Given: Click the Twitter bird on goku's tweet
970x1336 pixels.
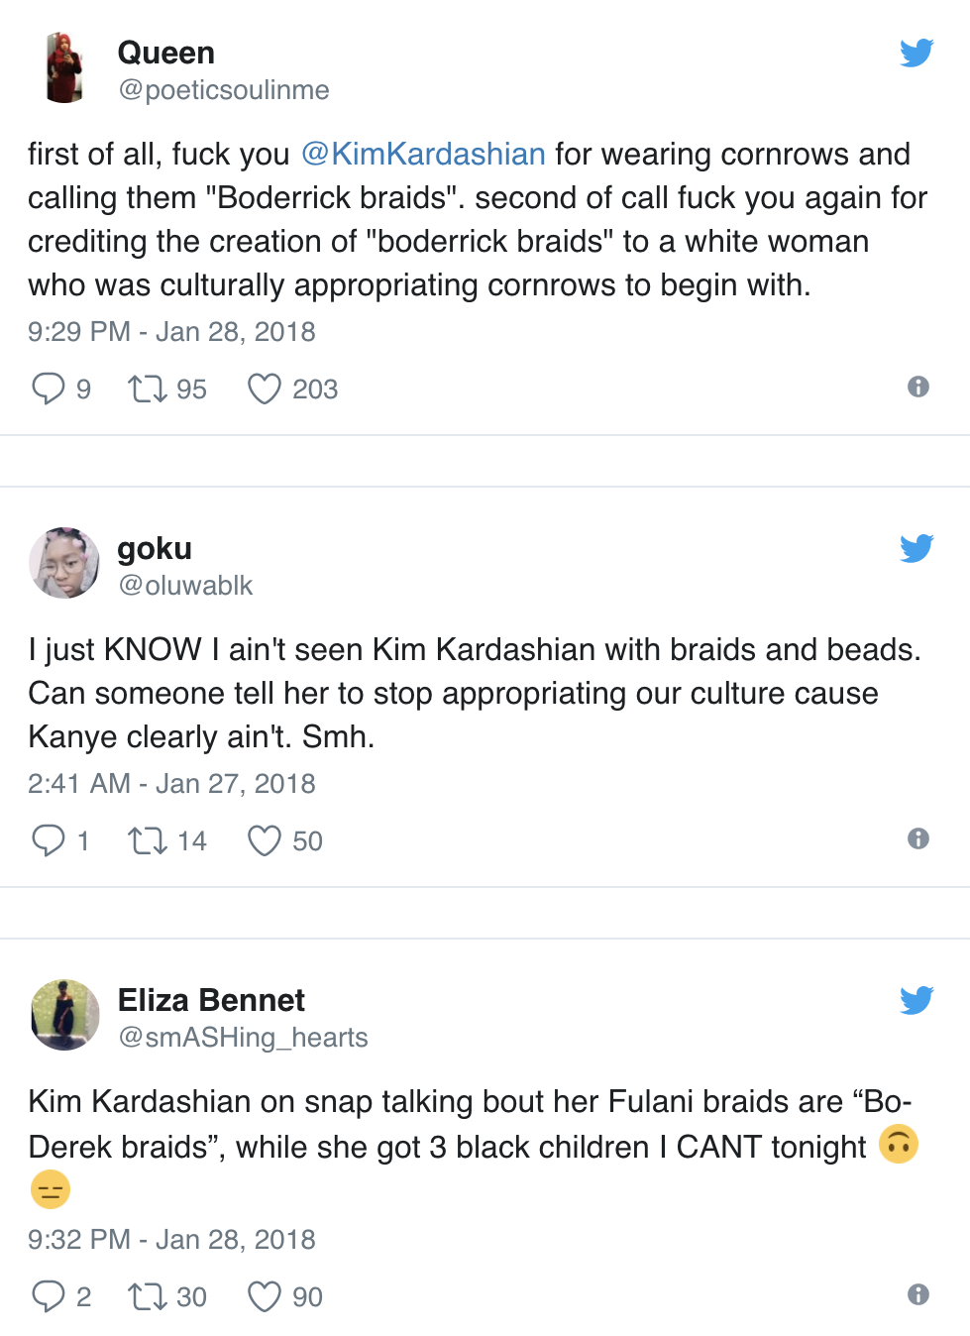Looking at the screenshot, I should [x=916, y=547].
